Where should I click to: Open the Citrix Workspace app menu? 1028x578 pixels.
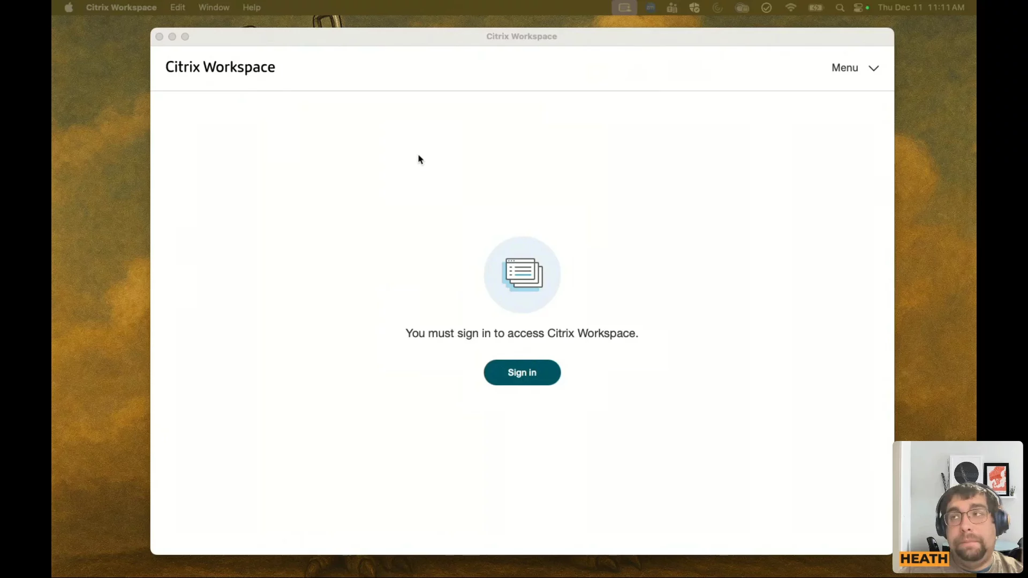(121, 7)
